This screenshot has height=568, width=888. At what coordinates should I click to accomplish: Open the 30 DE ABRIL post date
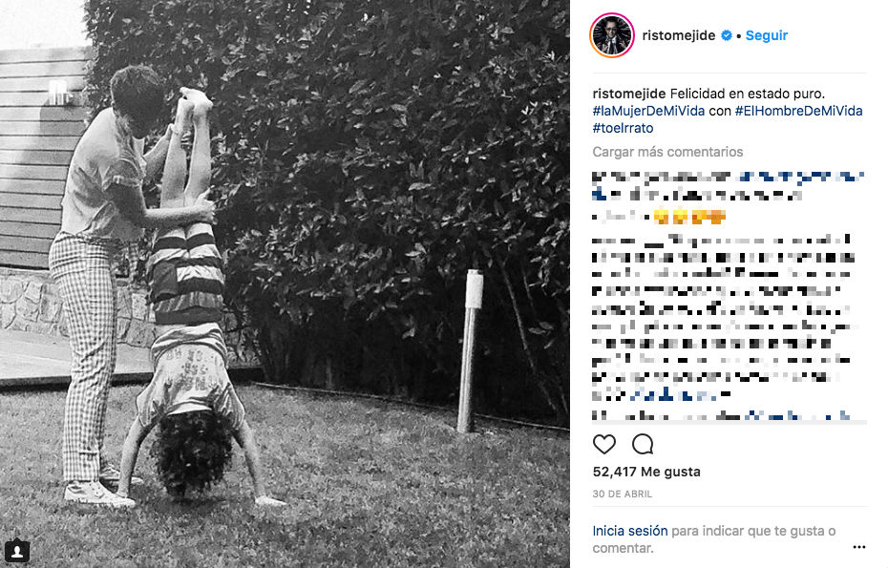(623, 494)
